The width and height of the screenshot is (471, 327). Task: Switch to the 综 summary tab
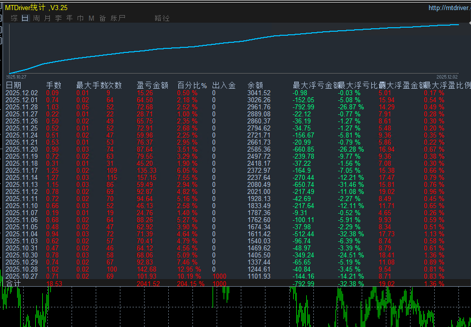point(14,18)
